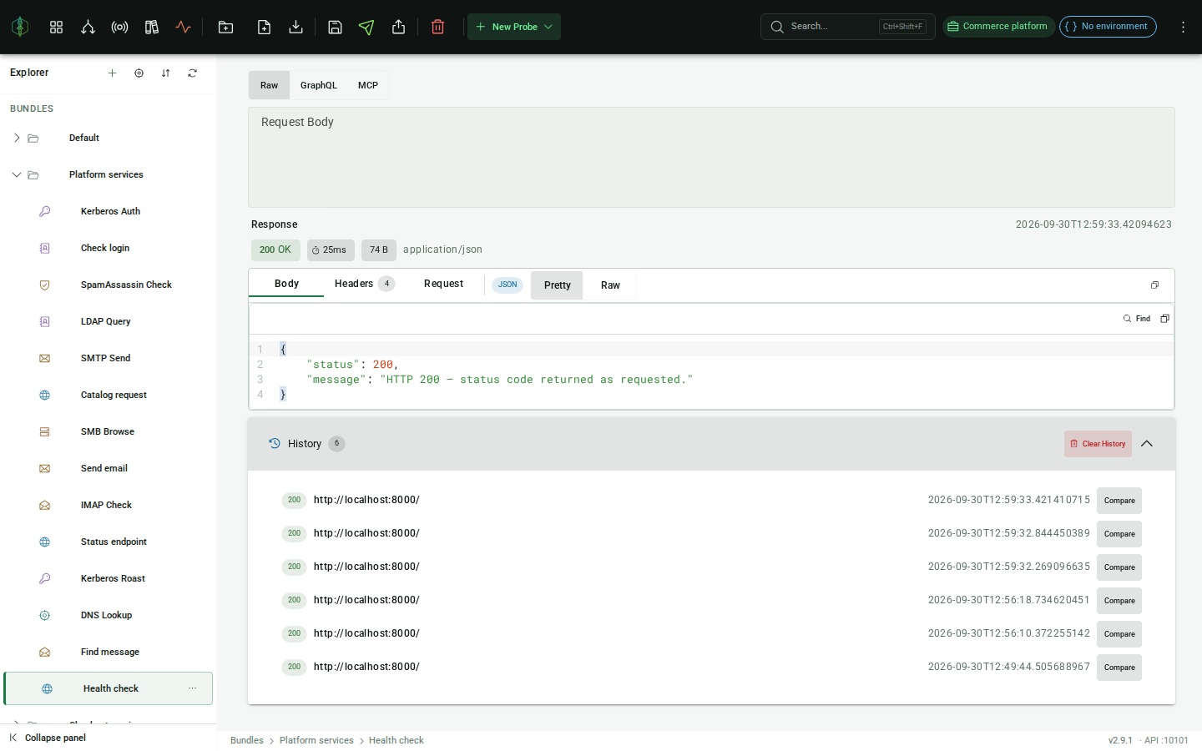Viewport: 1202px width, 751px height.
Task: Select the SpamAssassin Check probe
Action: tap(109, 285)
